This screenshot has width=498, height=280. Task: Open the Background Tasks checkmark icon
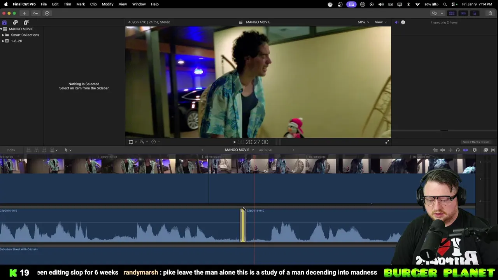pyautogui.click(x=47, y=13)
